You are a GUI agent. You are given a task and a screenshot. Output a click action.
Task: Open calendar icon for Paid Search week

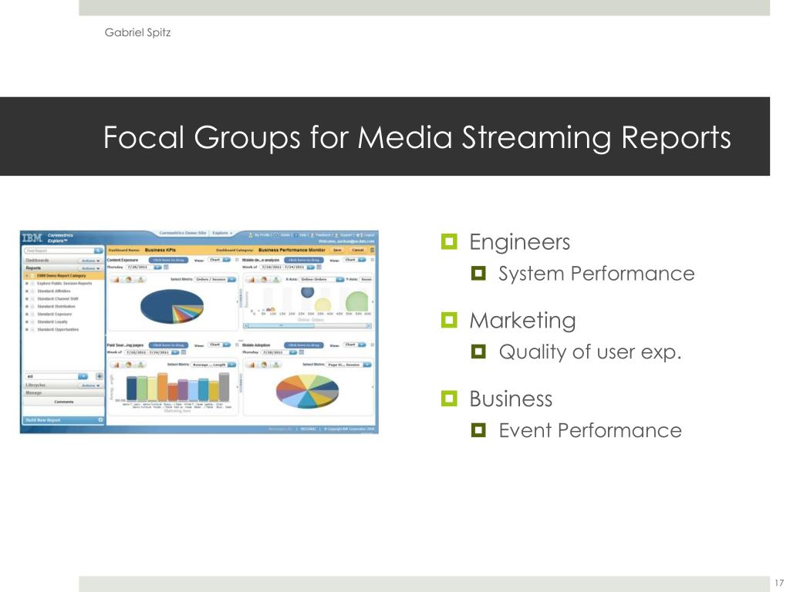[184, 352]
